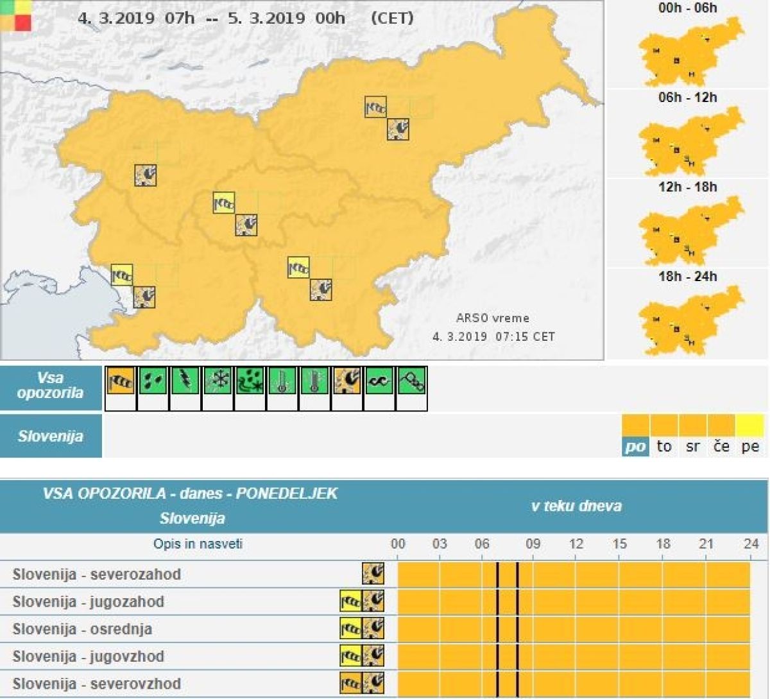The height and width of the screenshot is (699, 770).
Task: Click the wind icon in the severovzhod row
Action: point(351,683)
